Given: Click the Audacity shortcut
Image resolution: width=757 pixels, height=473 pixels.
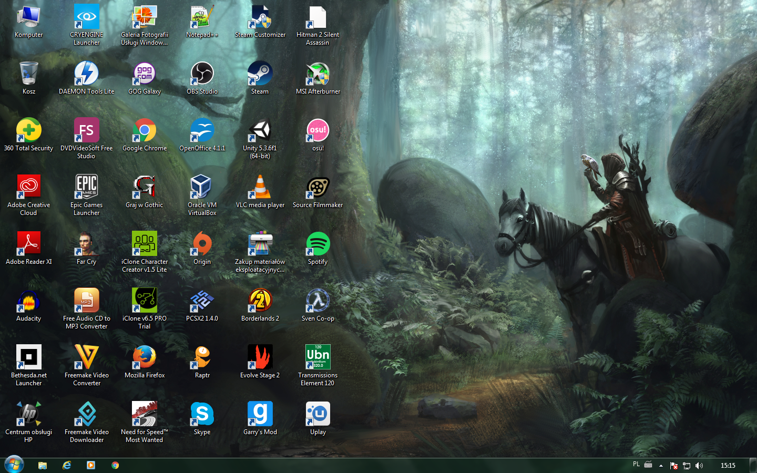Looking at the screenshot, I should [28, 305].
